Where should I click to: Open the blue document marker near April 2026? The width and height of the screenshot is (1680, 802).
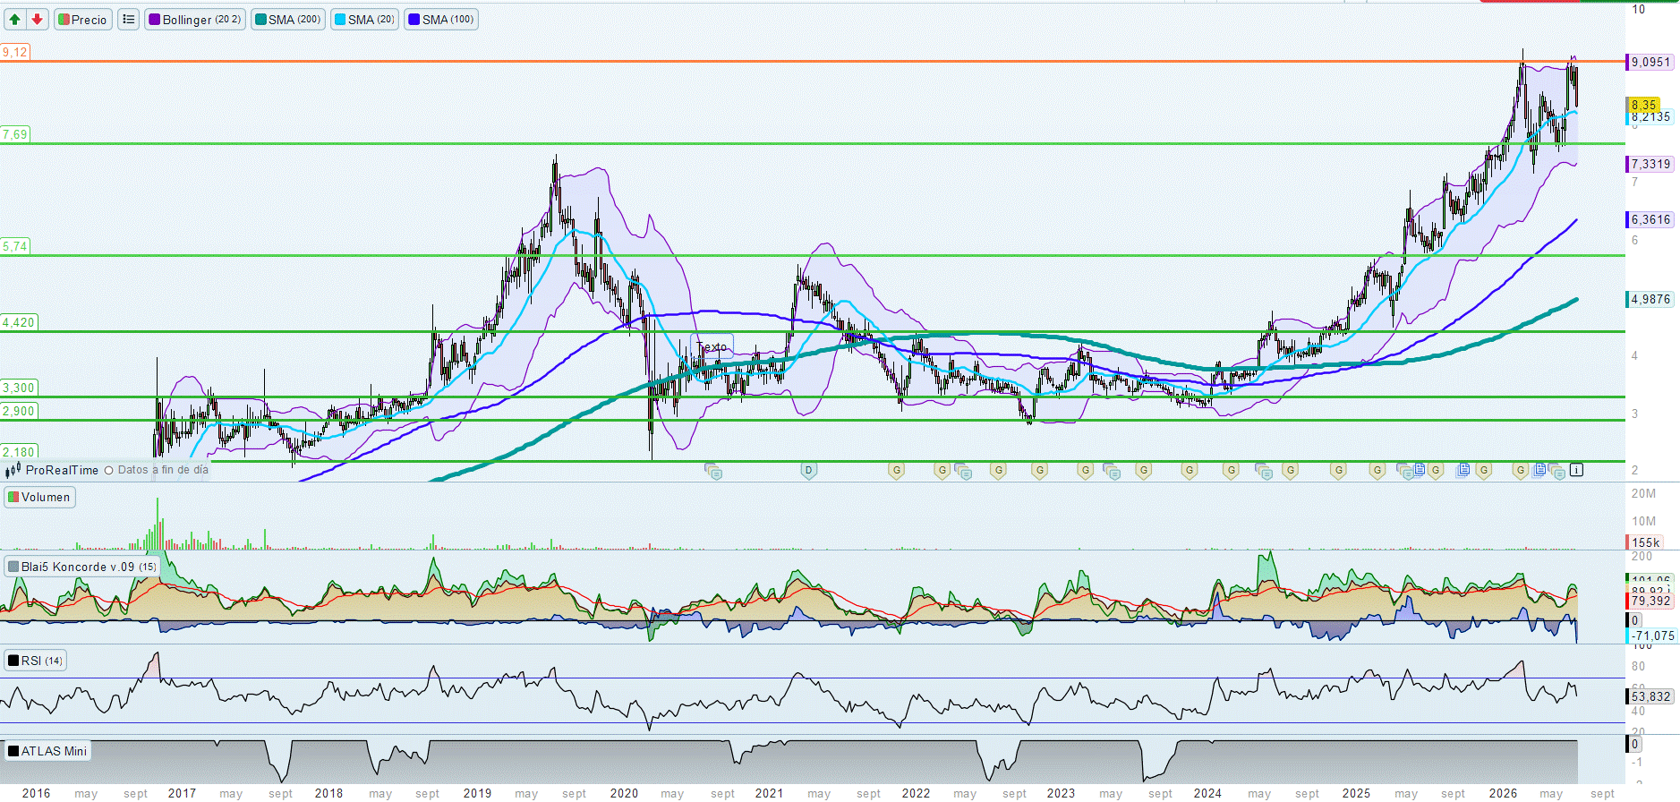click(x=1539, y=469)
